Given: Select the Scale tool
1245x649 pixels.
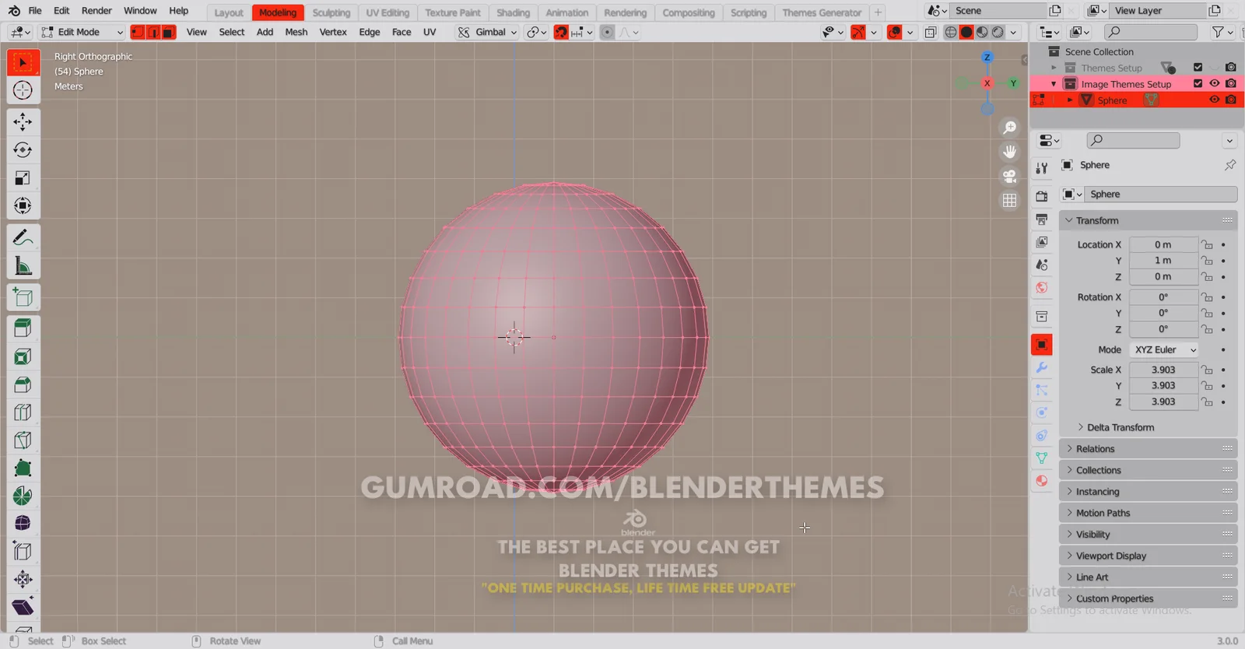Looking at the screenshot, I should point(23,178).
